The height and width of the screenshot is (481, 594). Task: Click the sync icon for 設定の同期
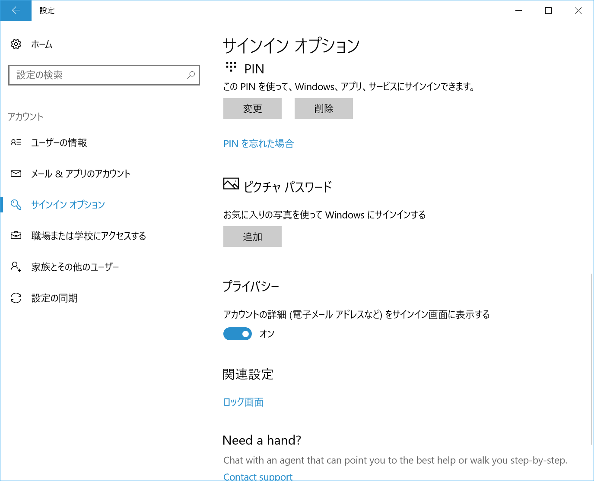coord(16,298)
